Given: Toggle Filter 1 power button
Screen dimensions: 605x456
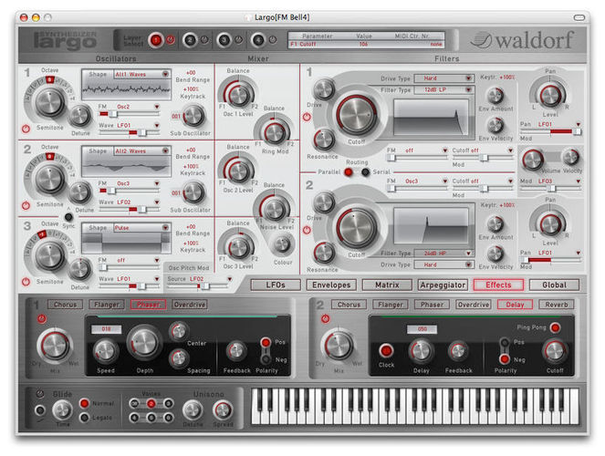Looking at the screenshot, I should [x=307, y=117].
